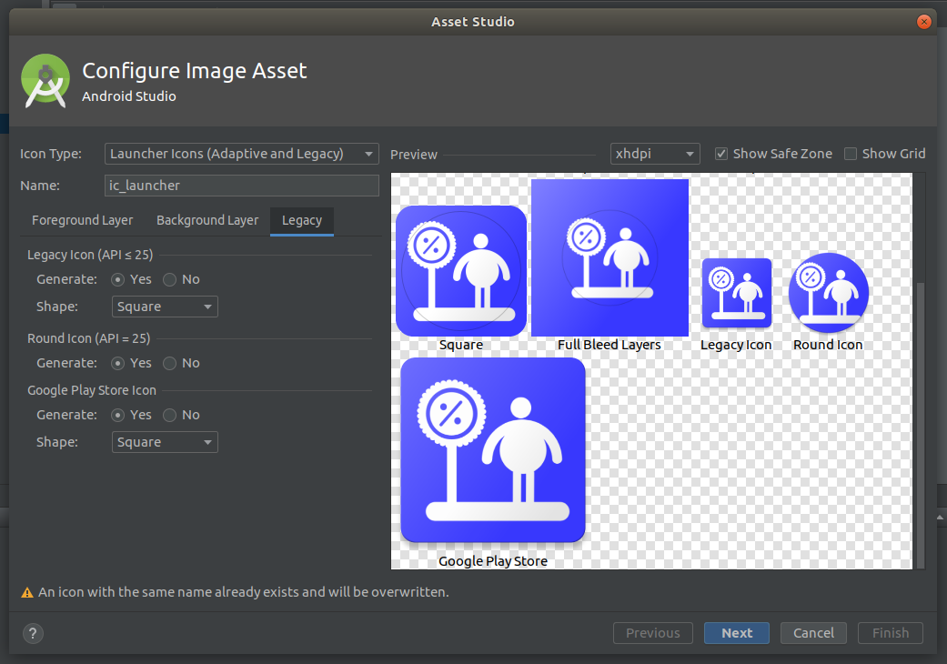Select the Full Bleed Layers preview
The image size is (947, 664).
click(610, 257)
